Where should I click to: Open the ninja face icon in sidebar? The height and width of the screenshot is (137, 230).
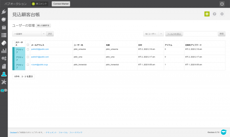click(4, 19)
